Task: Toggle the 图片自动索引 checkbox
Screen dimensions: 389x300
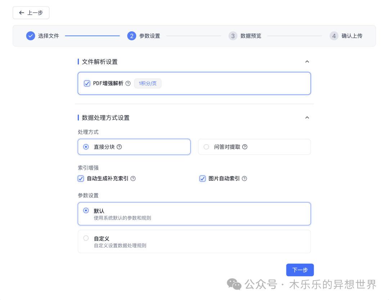Action: (x=202, y=179)
